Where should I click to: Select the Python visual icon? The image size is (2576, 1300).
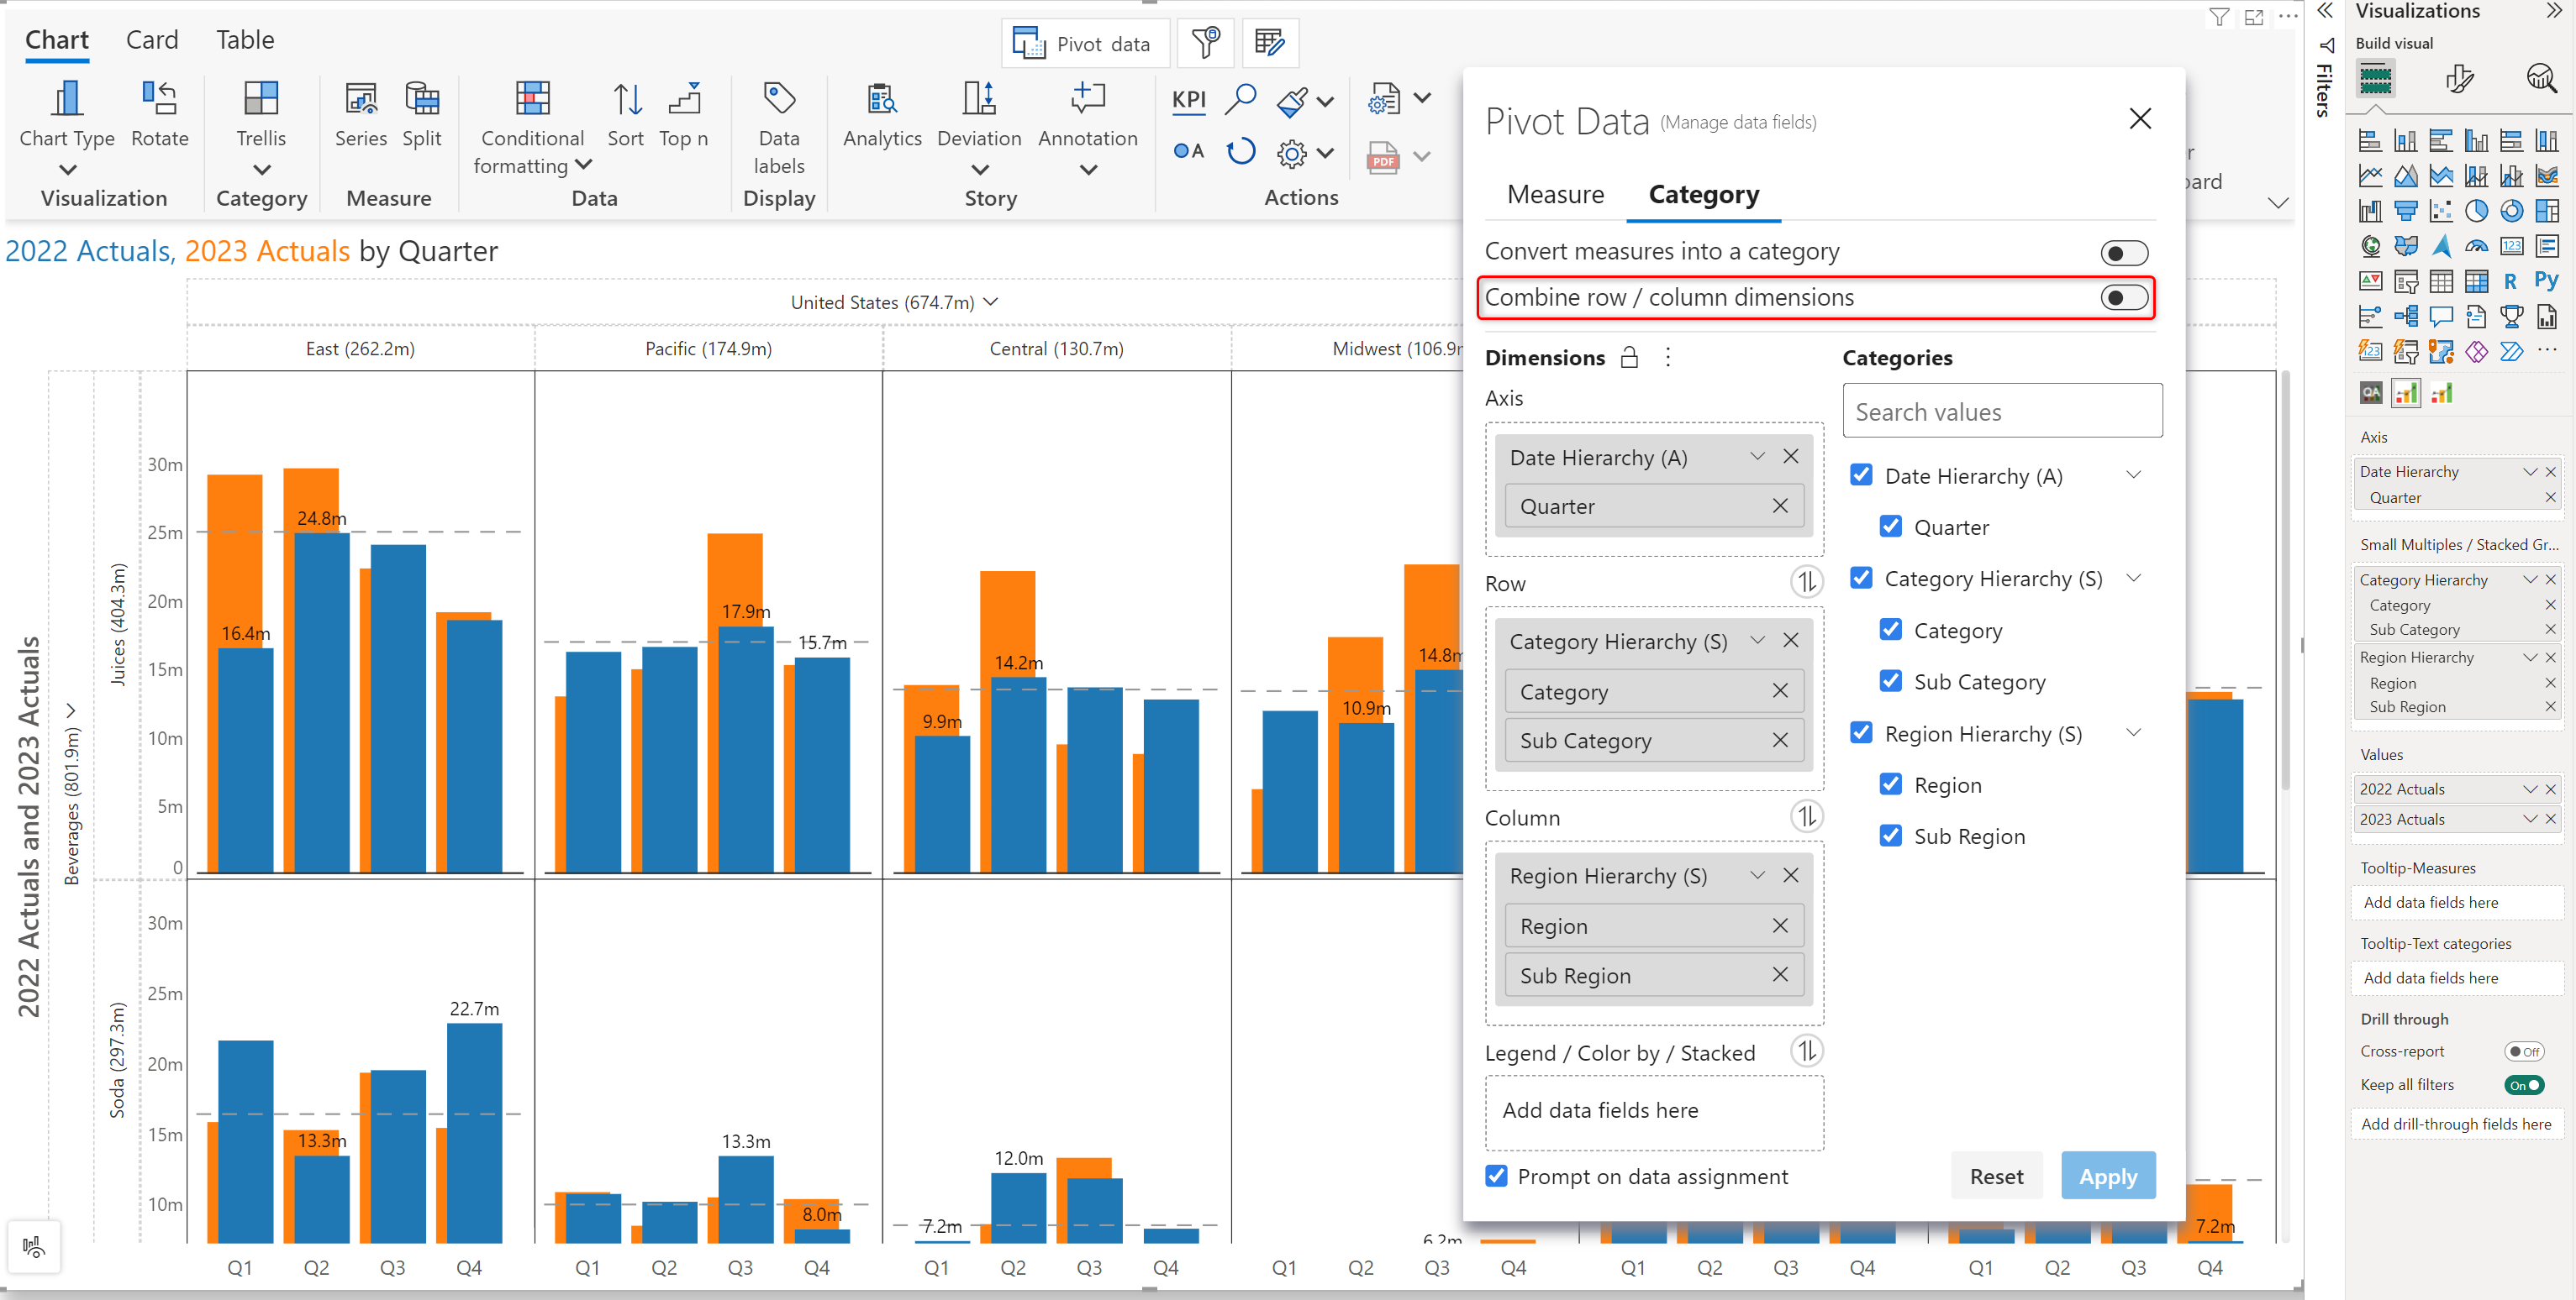coord(2545,280)
